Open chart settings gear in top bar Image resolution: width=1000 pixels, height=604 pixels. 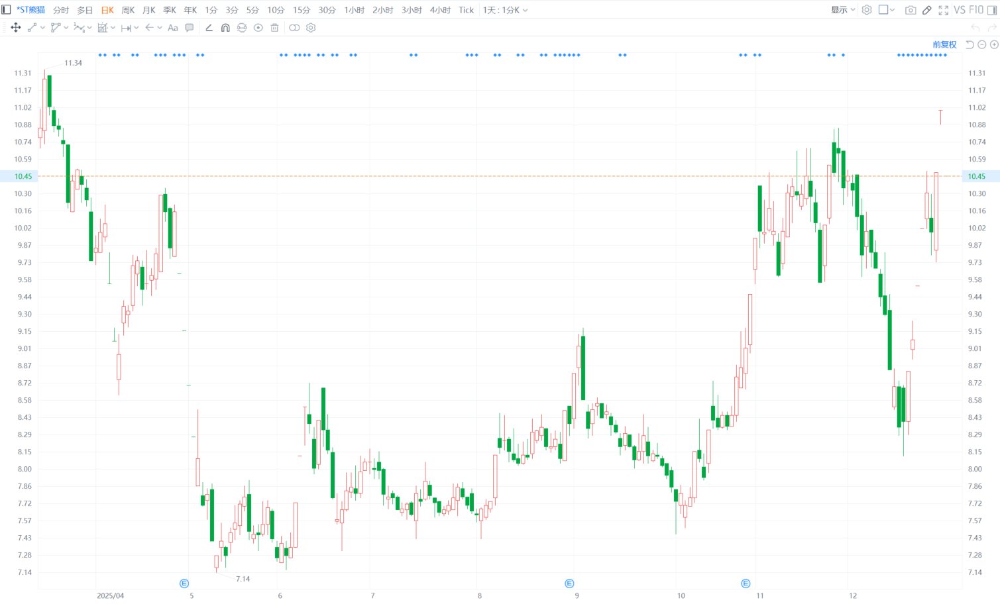point(867,10)
